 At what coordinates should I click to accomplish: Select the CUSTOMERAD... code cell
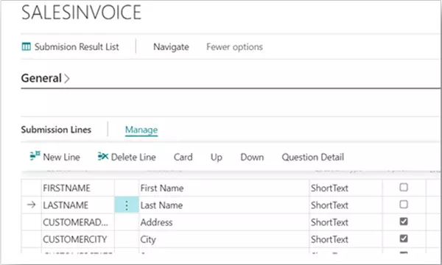pyautogui.click(x=78, y=222)
